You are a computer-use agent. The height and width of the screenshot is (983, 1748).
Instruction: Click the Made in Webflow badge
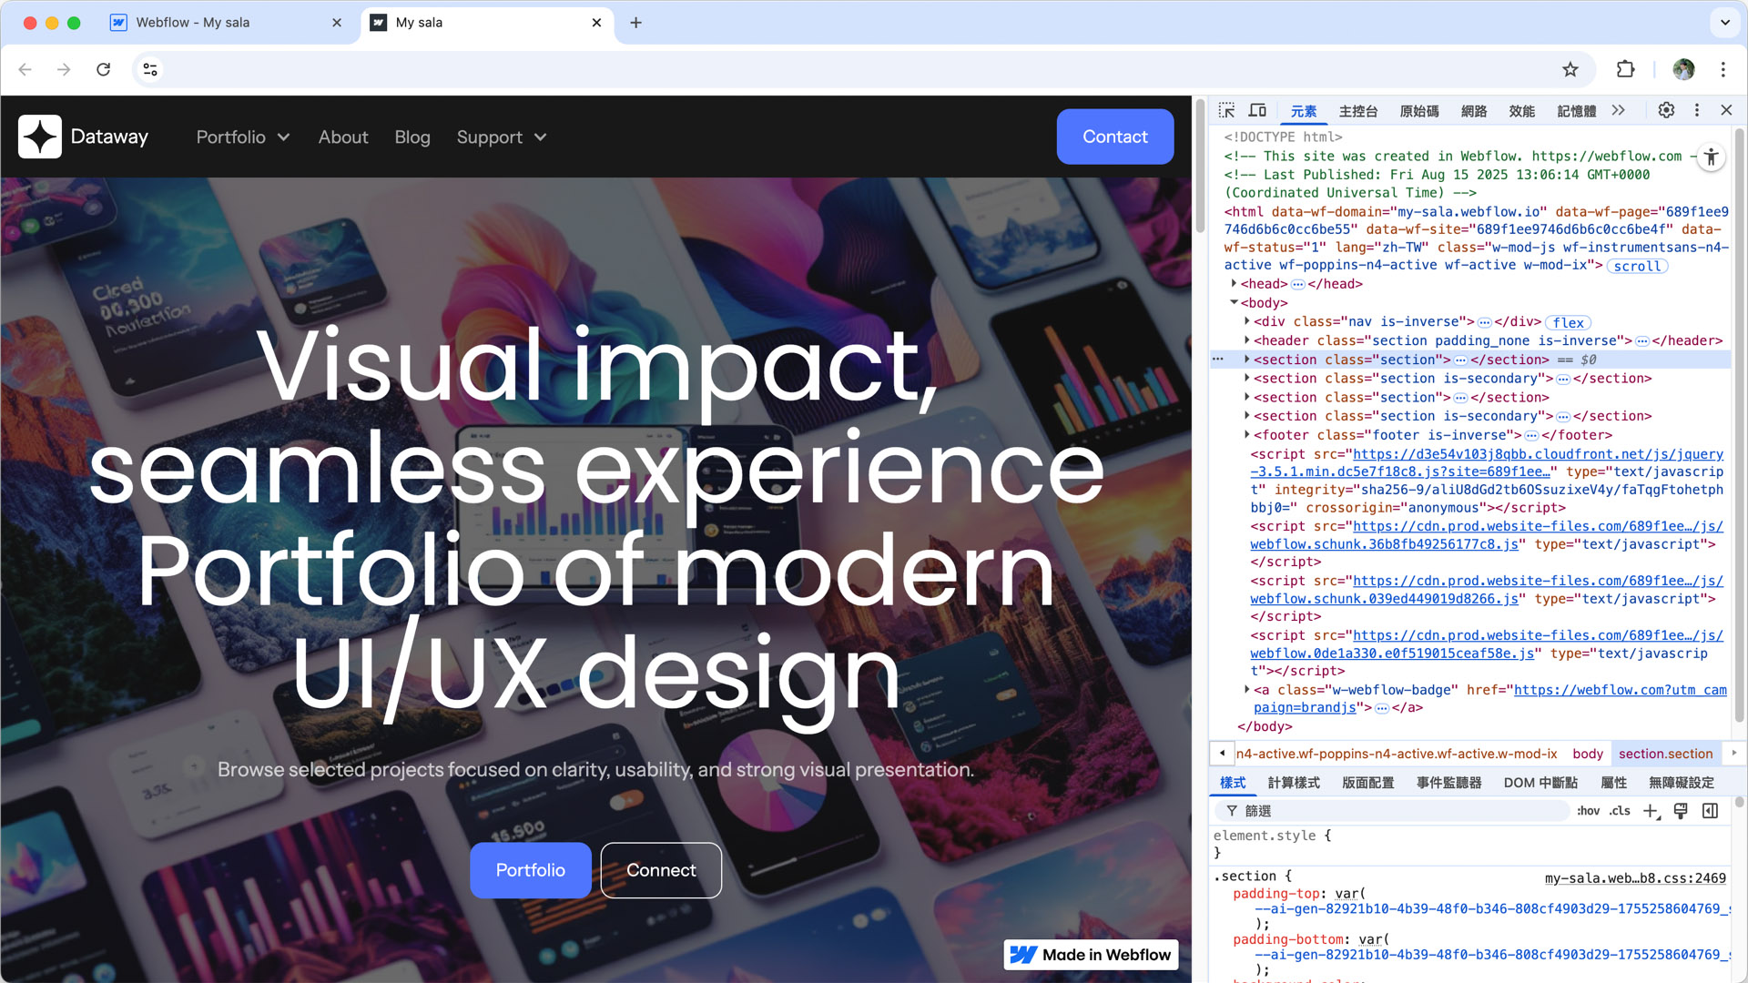pos(1091,955)
